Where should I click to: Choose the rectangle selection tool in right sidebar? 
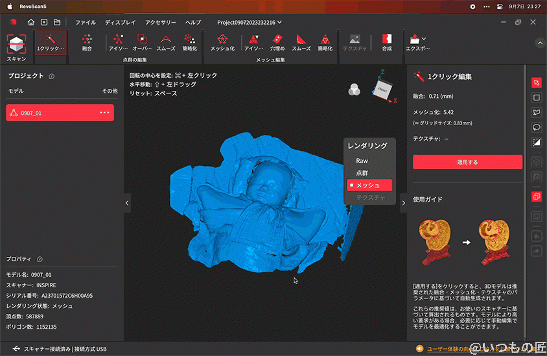536,97
